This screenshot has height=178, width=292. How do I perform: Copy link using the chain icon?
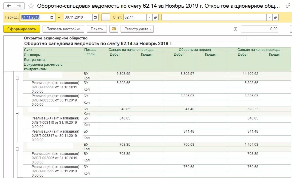click(x=288, y=6)
